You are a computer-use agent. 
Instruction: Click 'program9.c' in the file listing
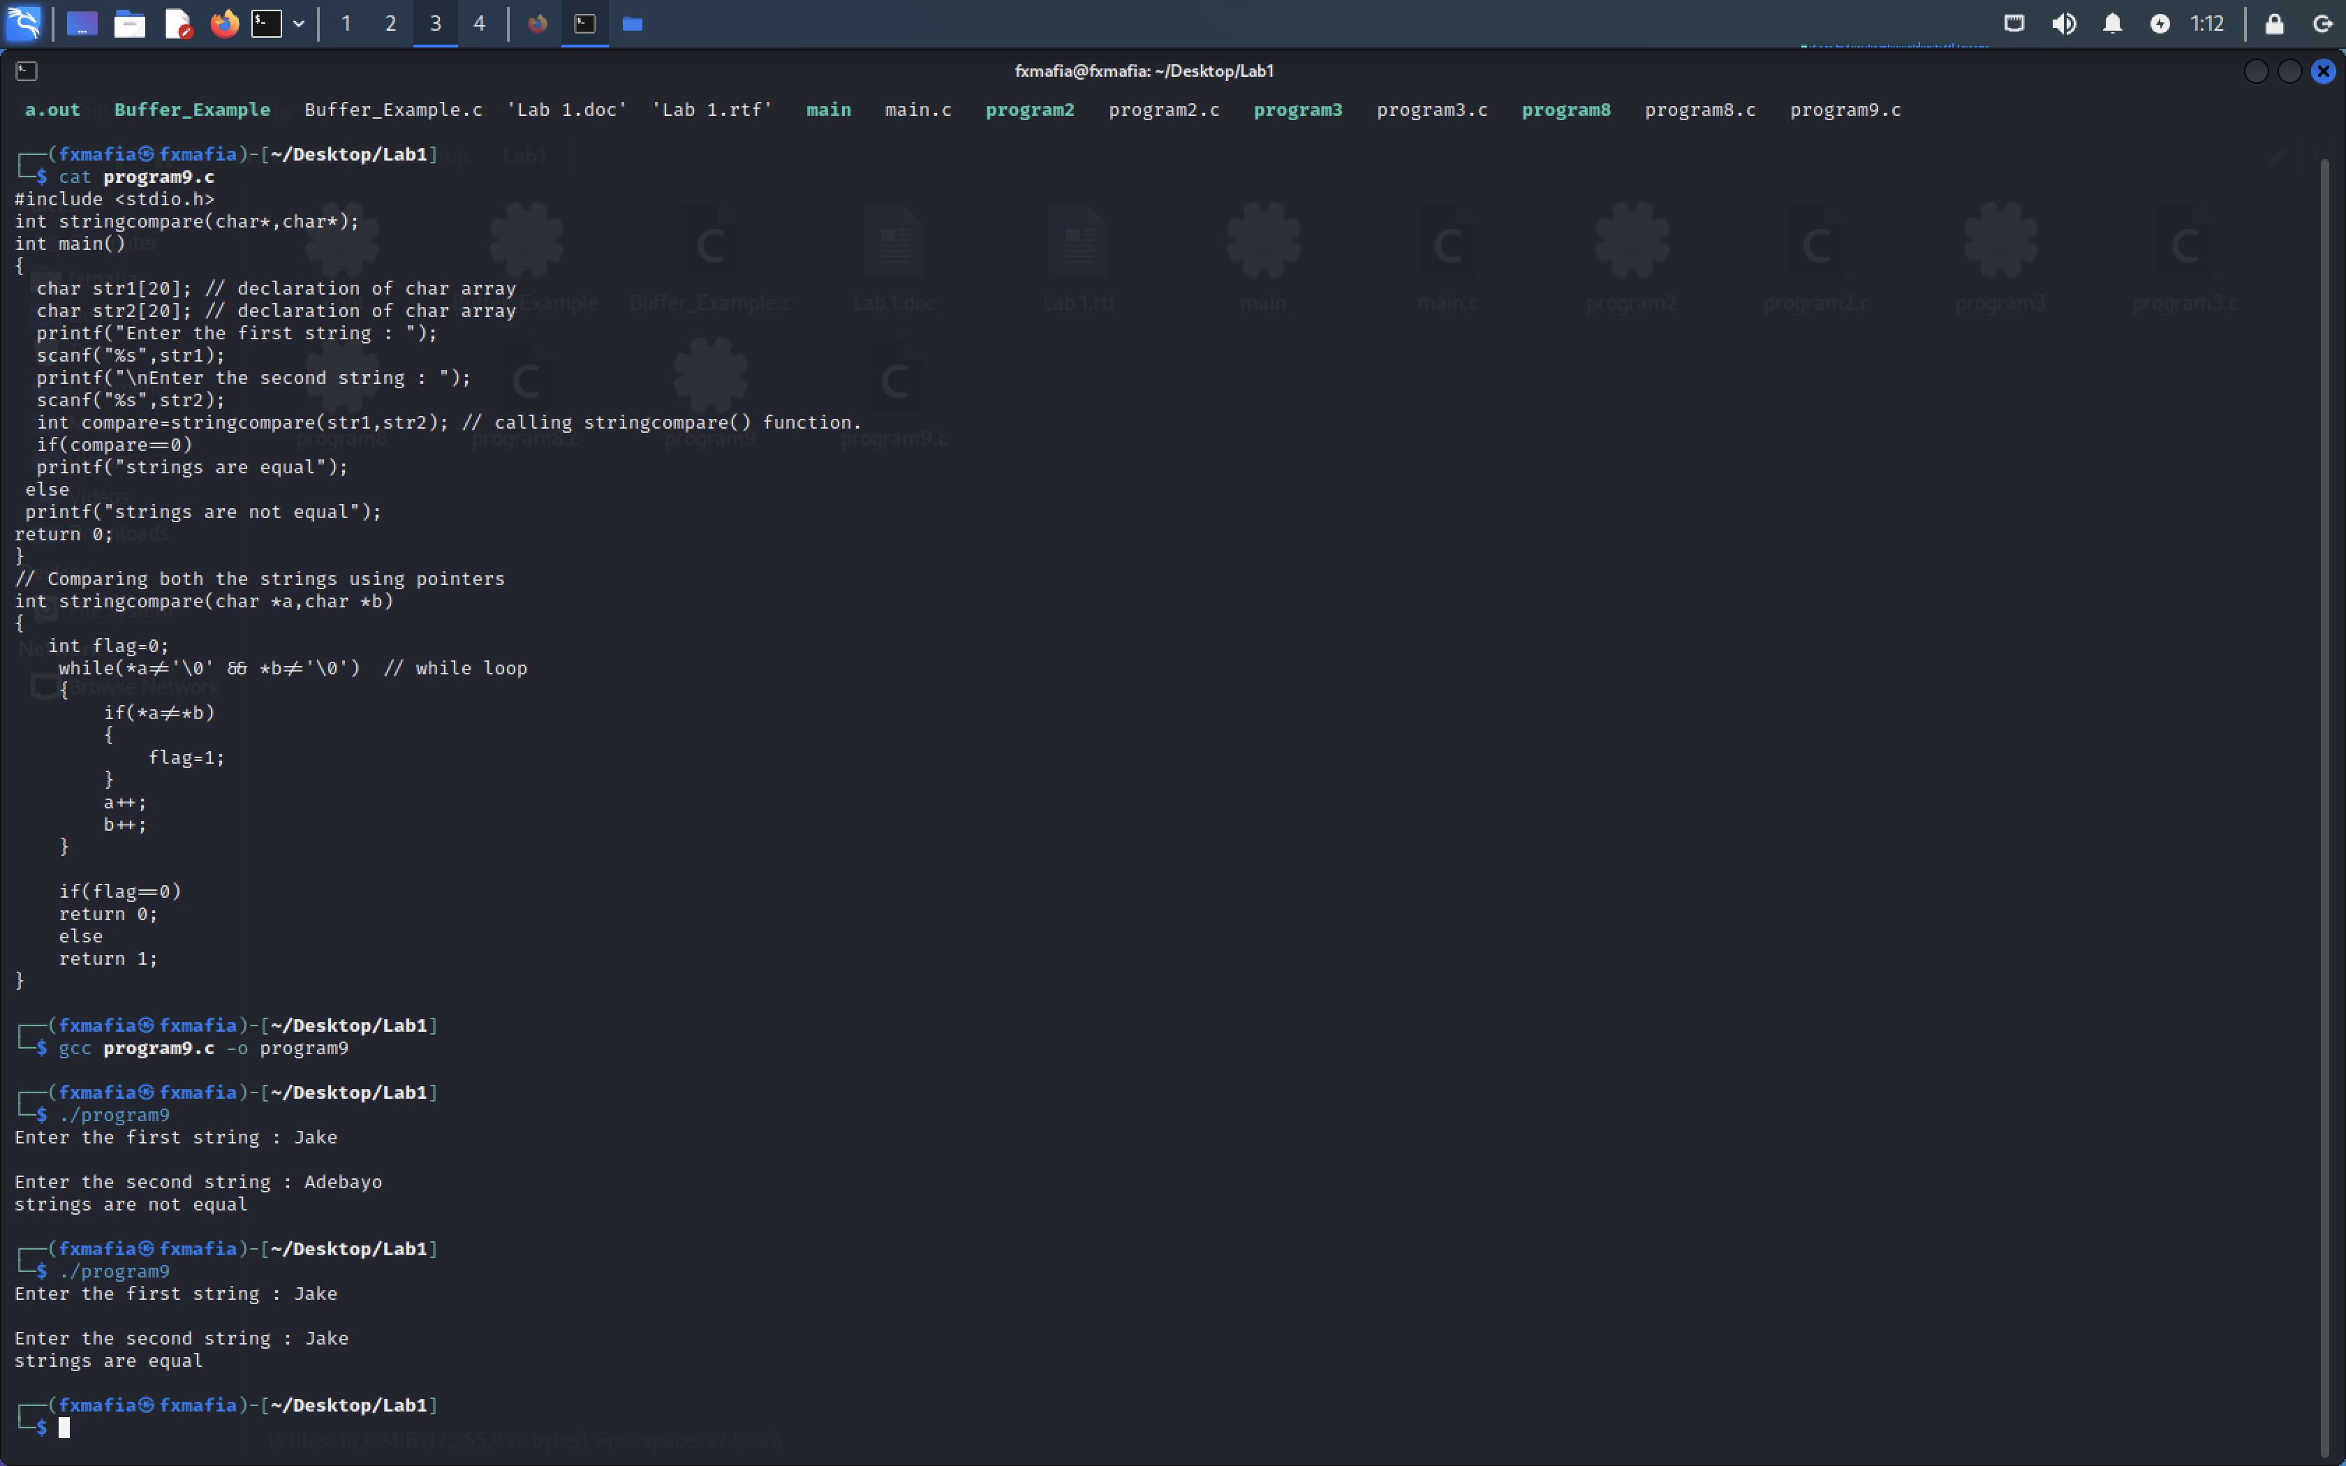point(1846,110)
